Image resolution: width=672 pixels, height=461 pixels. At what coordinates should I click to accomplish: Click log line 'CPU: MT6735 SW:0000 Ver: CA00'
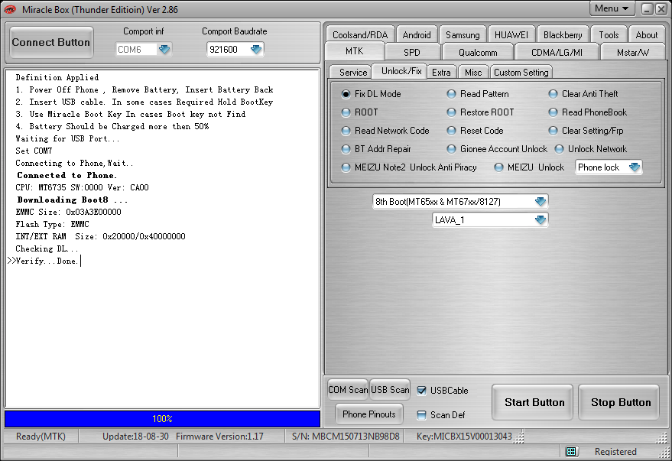tap(83, 187)
